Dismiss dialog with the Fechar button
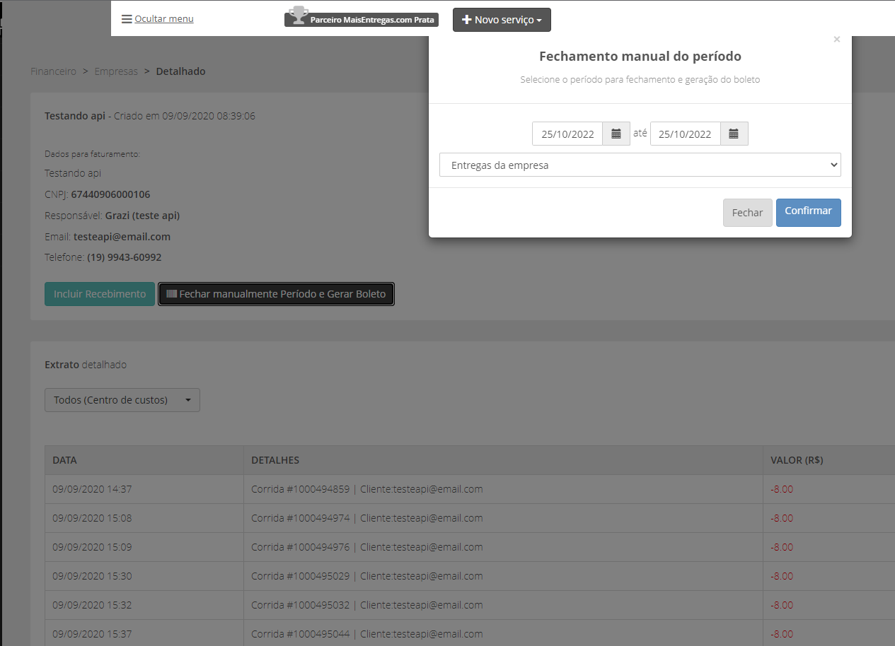This screenshot has height=646, width=895. [748, 213]
